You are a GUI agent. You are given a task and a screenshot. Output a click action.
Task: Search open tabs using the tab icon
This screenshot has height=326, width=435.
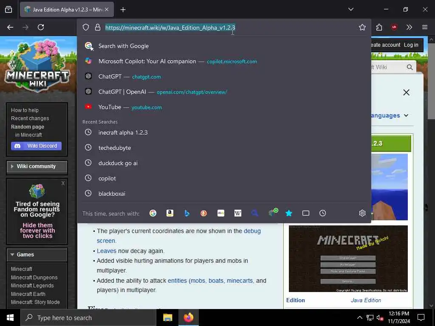pyautogui.click(x=306, y=213)
